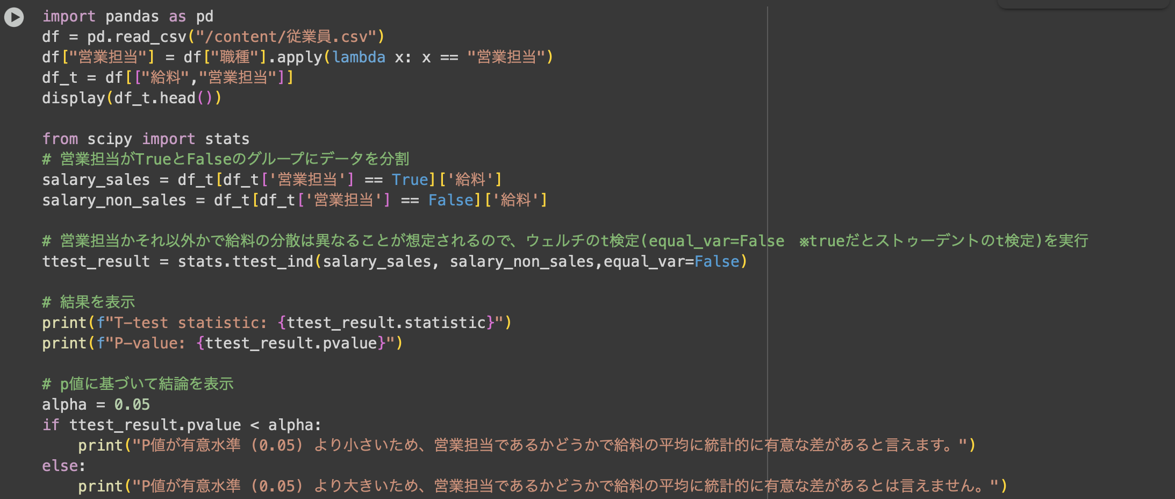
Task: Place cursor on the alpha = 0.05 line
Action: (x=96, y=404)
